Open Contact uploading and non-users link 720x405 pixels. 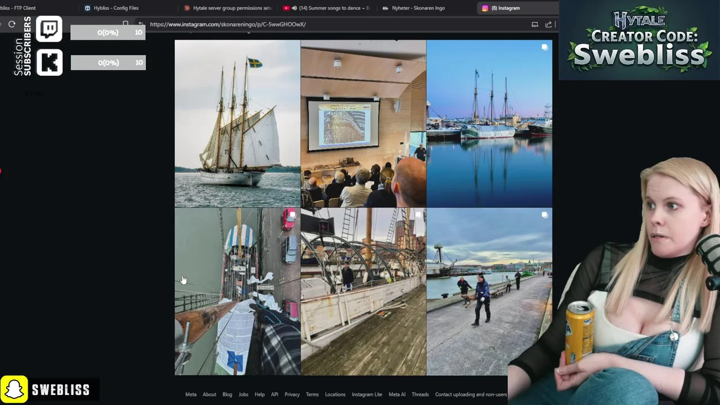click(471, 394)
